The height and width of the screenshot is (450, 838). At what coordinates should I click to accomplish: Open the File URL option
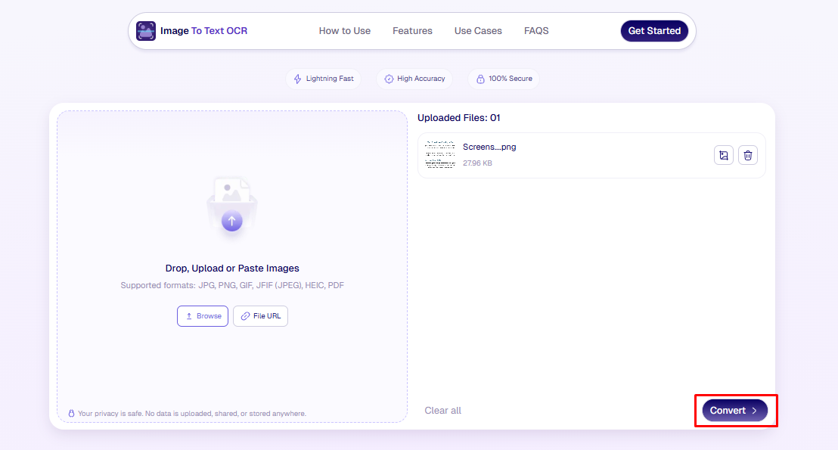pyautogui.click(x=260, y=316)
